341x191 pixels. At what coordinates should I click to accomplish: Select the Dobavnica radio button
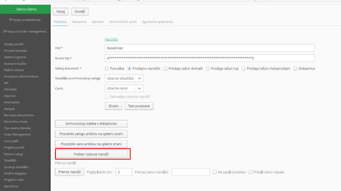(295, 69)
